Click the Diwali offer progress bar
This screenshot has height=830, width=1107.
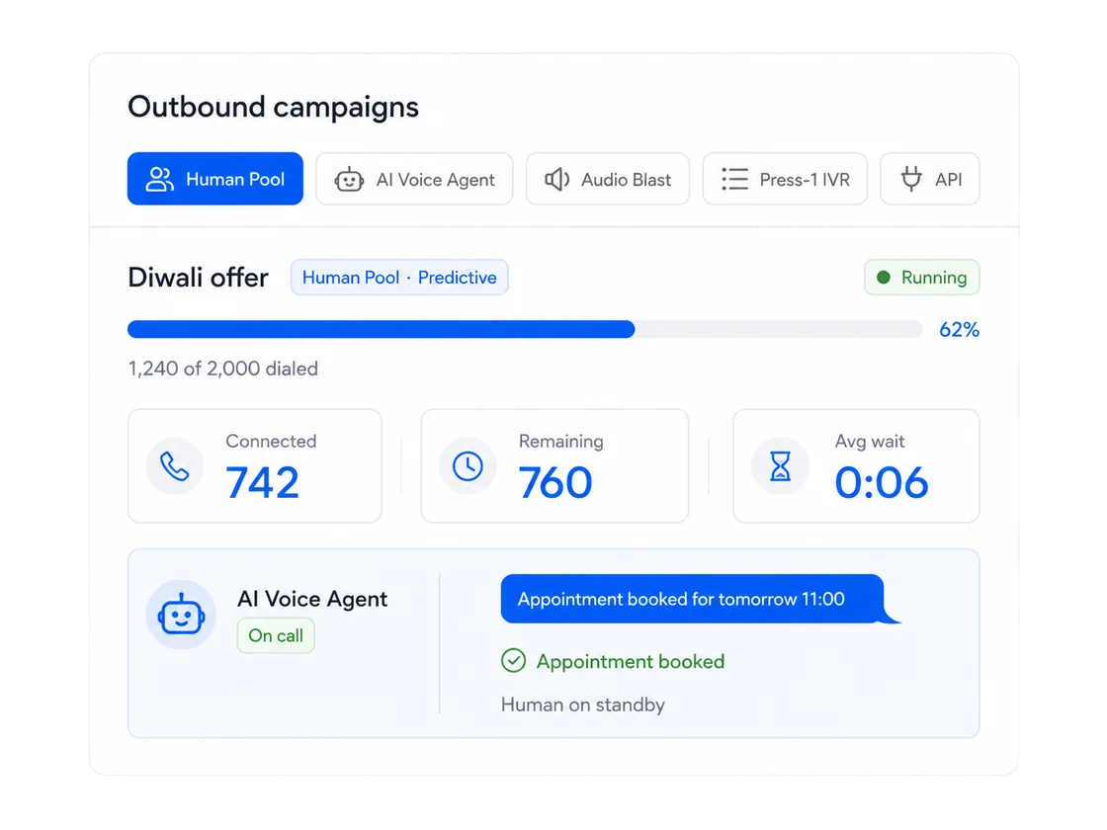coord(525,330)
